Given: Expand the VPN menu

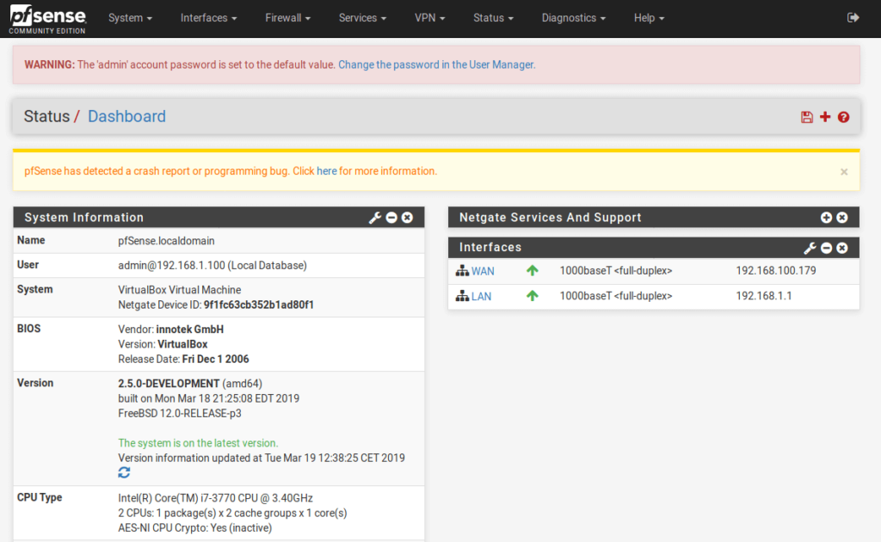Looking at the screenshot, I should pos(429,17).
